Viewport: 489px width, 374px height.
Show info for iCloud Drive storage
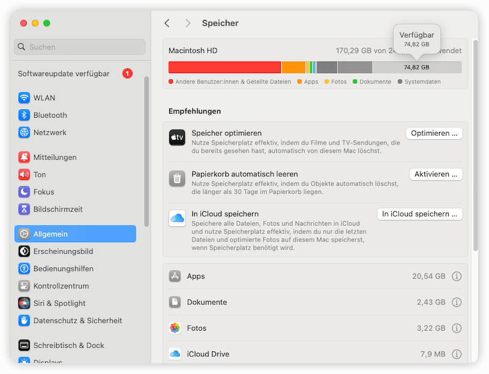tap(457, 354)
